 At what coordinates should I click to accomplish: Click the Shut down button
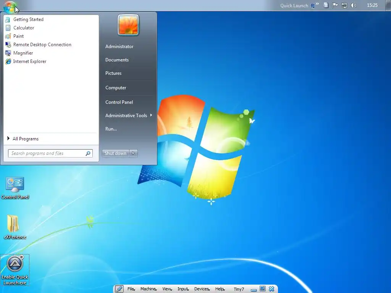click(x=115, y=153)
